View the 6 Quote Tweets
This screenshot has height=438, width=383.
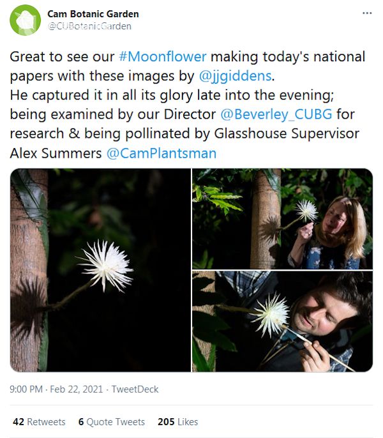[x=111, y=422]
